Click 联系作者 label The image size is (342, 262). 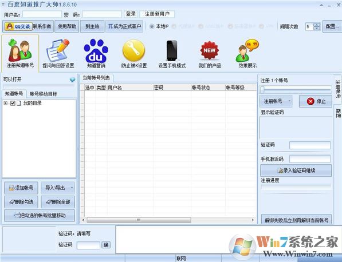click(x=42, y=26)
